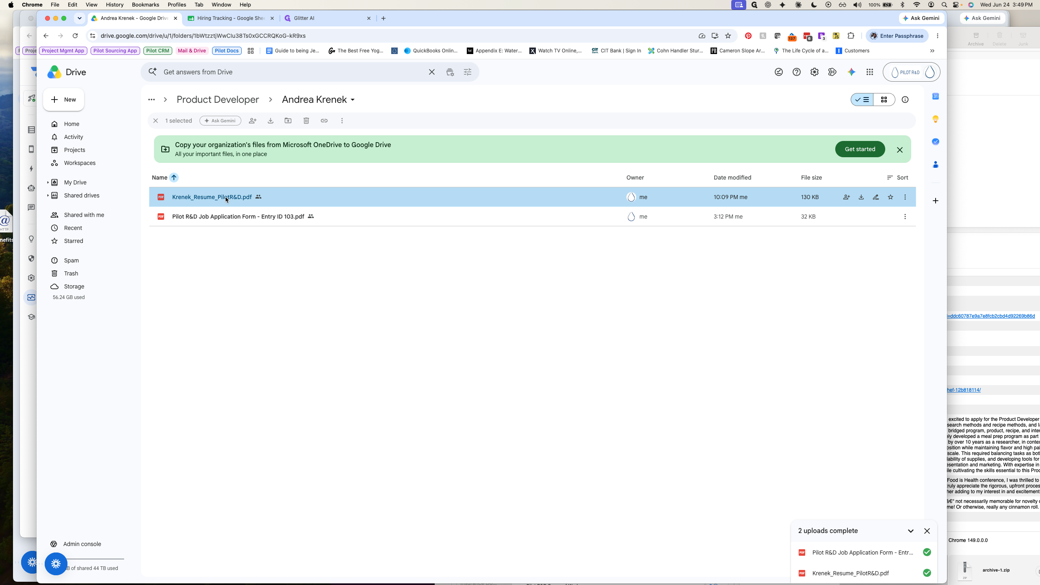Open a new Chrome tab

383,18
